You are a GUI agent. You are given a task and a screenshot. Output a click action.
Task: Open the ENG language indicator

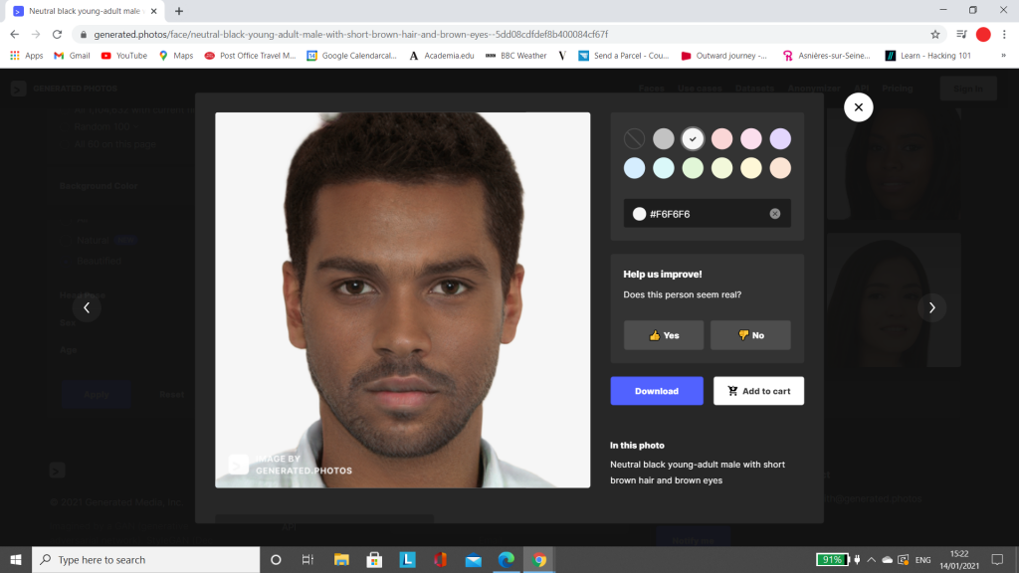[x=922, y=559]
